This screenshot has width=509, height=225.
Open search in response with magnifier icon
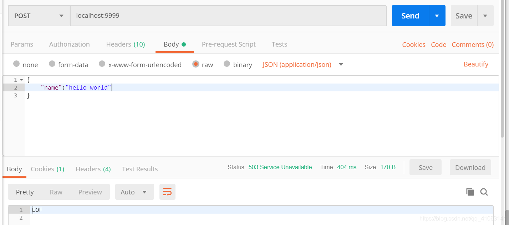pyautogui.click(x=484, y=192)
